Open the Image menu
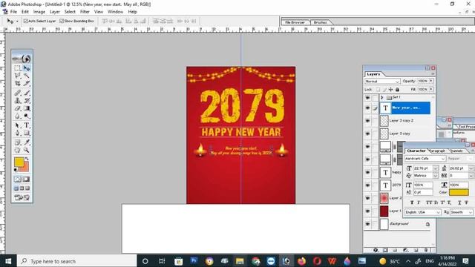 coord(39,12)
